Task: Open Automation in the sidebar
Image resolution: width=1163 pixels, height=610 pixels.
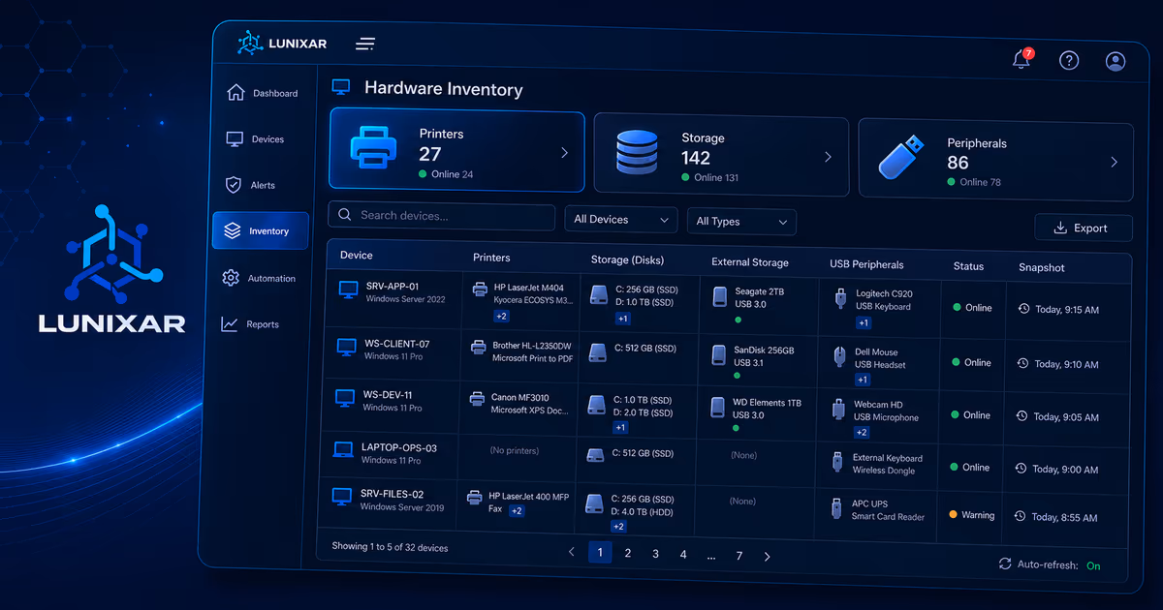Action: [259, 278]
